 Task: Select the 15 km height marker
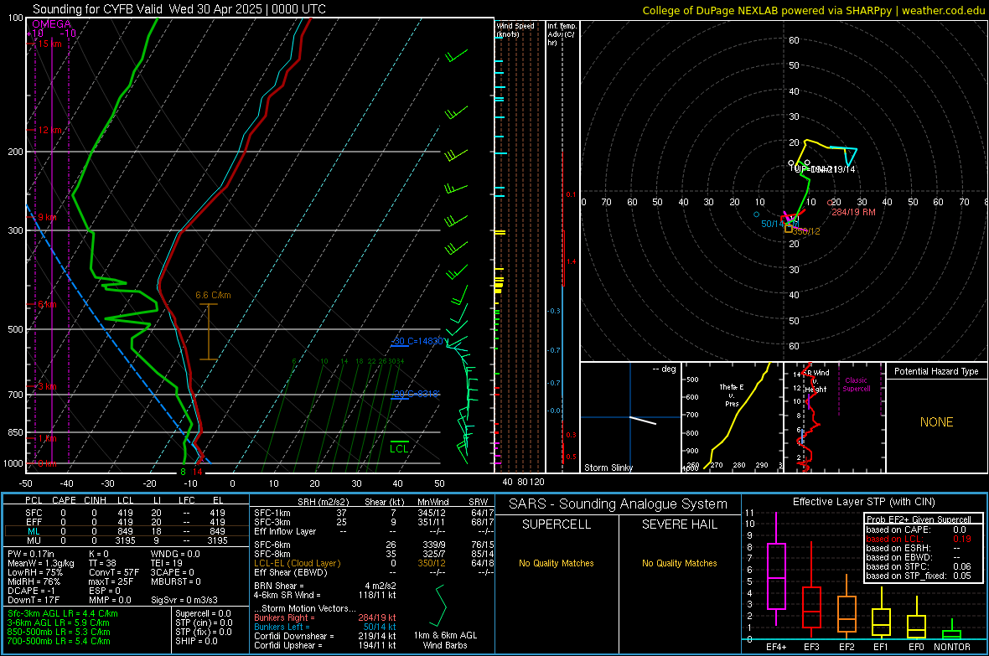48,44
